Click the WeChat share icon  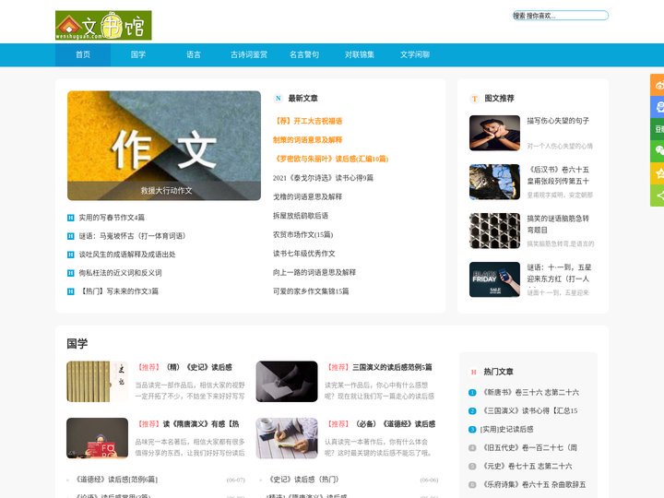coord(658,150)
